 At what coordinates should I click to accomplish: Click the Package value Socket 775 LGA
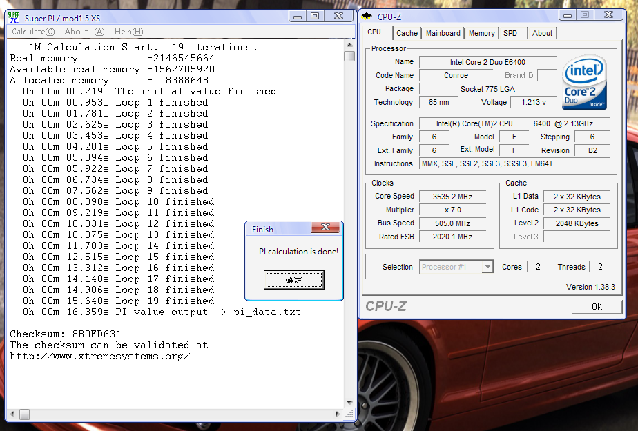pos(487,89)
